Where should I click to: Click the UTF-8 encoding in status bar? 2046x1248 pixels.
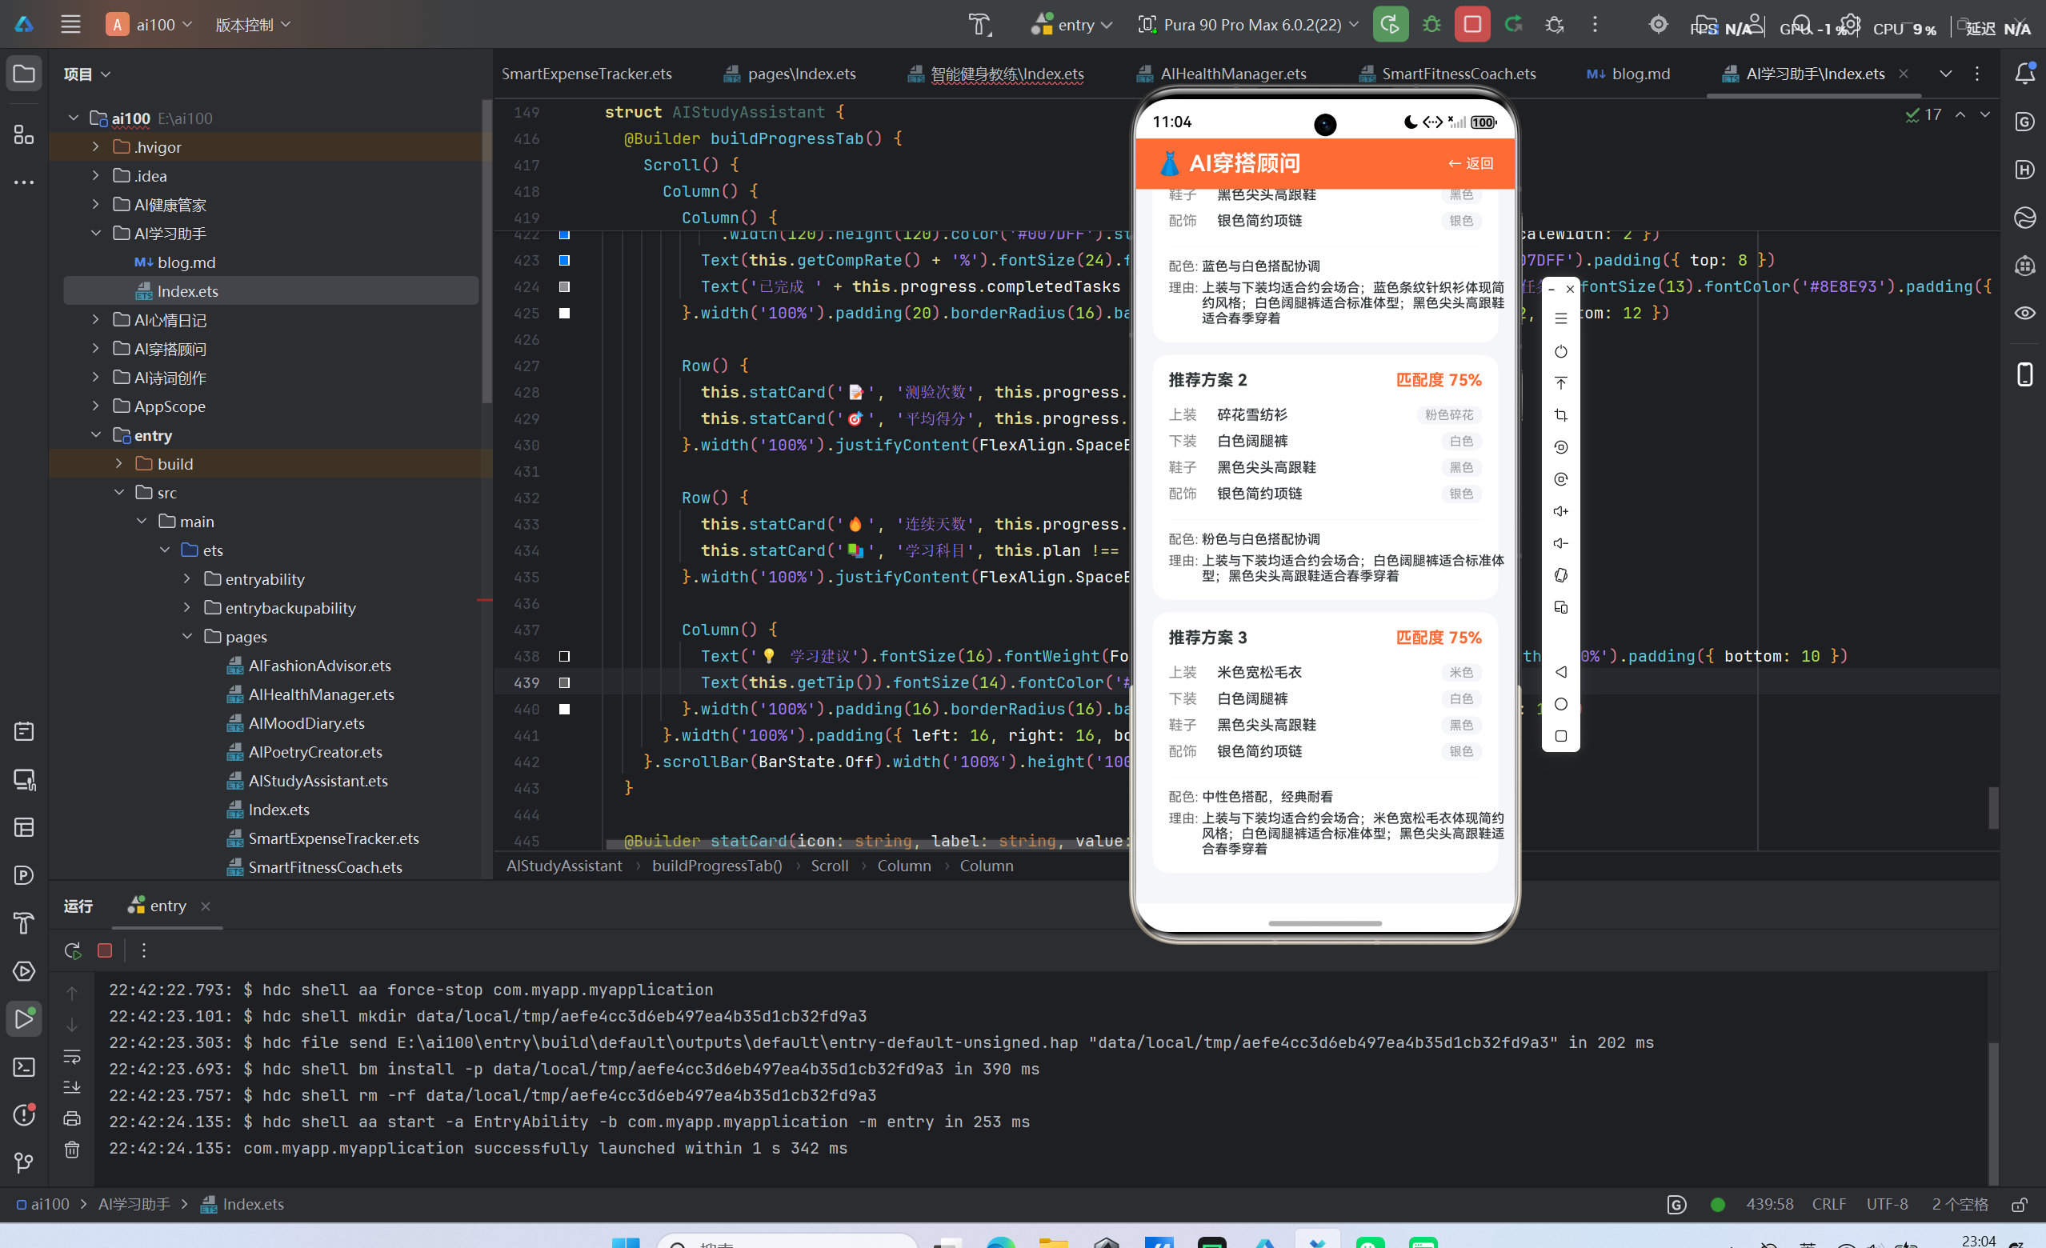(x=1887, y=1204)
